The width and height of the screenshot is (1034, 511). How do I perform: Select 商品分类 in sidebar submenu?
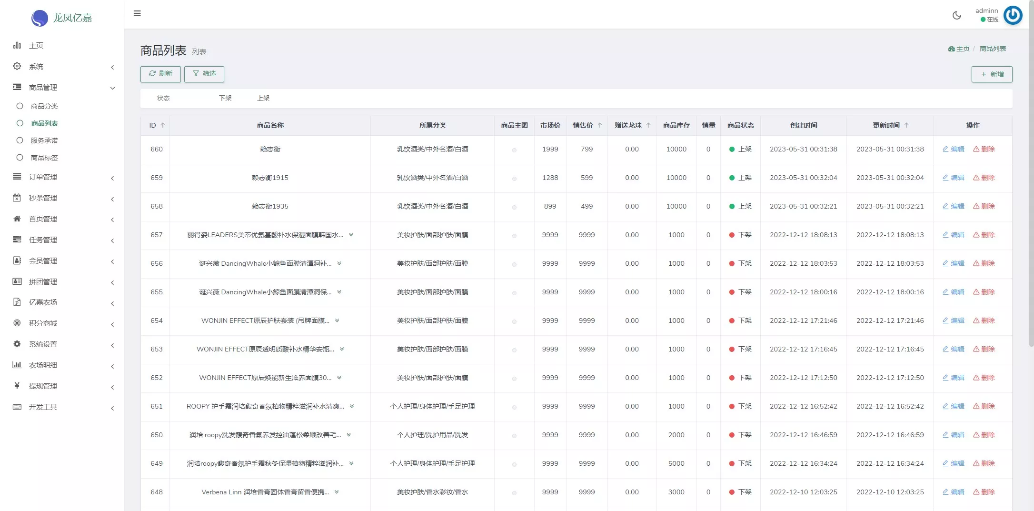(x=44, y=106)
